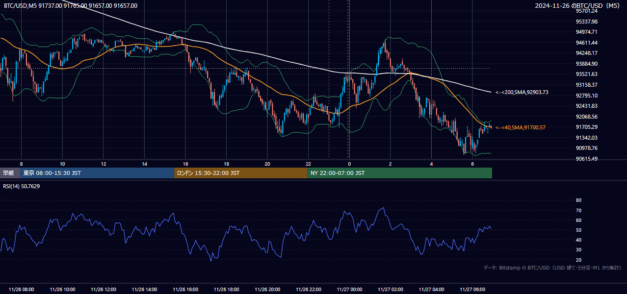The image size is (627, 294).
Task: Click the bottom time label 11/27 06:00
Action: point(472,289)
